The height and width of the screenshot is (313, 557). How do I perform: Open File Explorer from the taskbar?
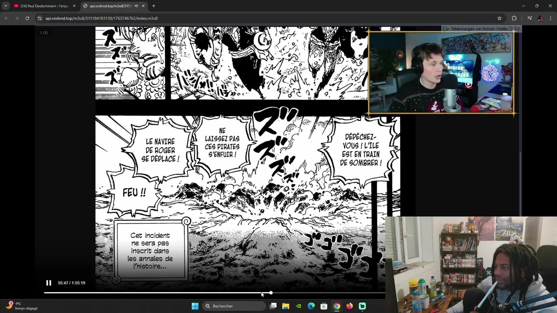(285, 306)
